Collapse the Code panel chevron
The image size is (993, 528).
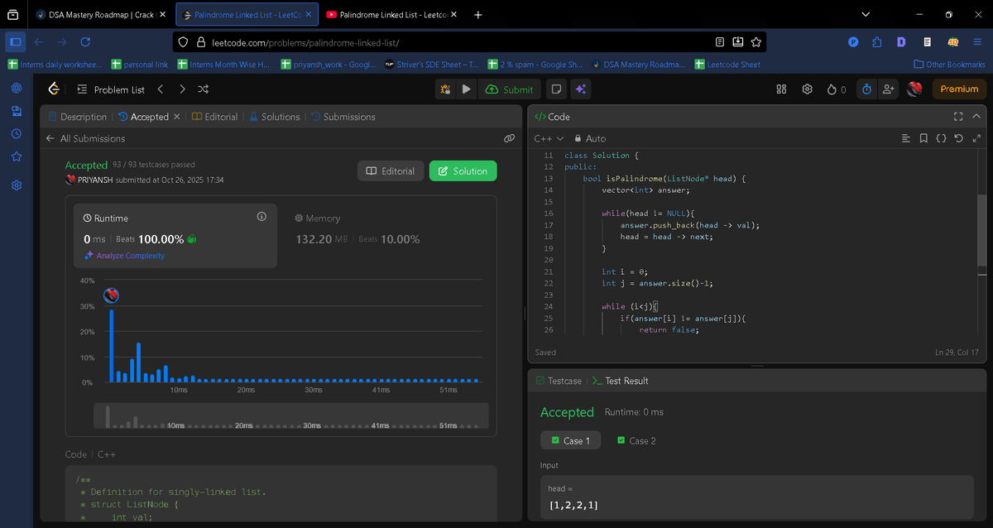point(976,117)
